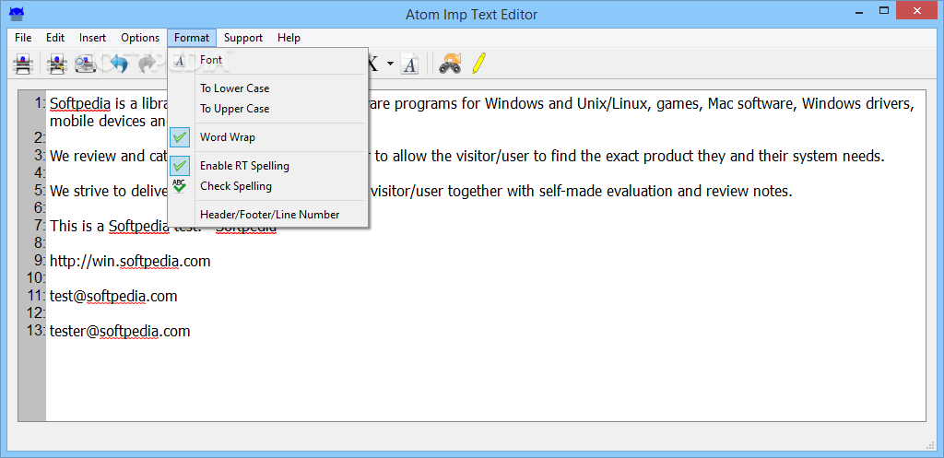Run Check Spelling from menu

pos(268,186)
